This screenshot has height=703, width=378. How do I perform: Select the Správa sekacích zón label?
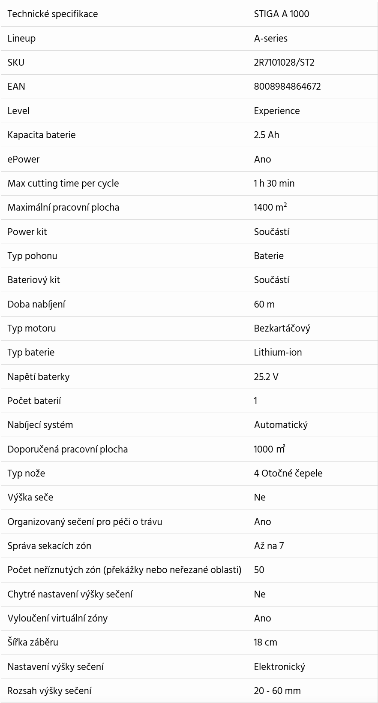pyautogui.click(x=49, y=546)
